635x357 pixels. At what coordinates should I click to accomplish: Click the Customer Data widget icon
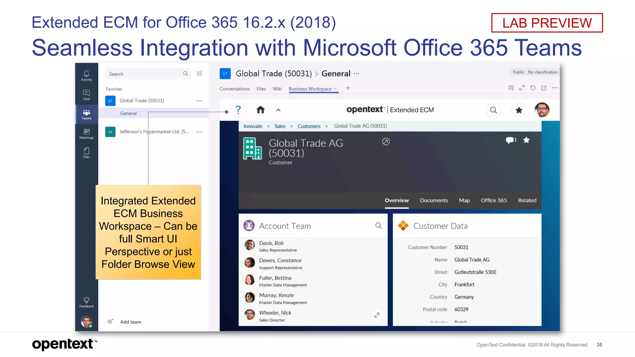coord(403,226)
